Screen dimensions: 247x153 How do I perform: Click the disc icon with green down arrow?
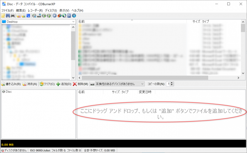pos(44,16)
